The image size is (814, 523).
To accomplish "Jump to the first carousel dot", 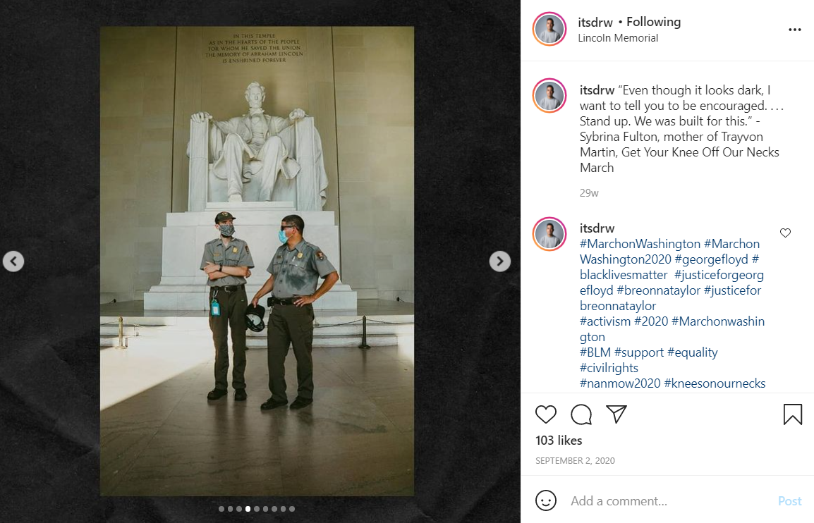I will click(x=221, y=509).
